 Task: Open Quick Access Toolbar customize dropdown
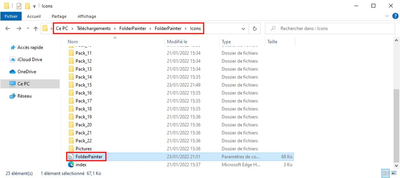34,6
